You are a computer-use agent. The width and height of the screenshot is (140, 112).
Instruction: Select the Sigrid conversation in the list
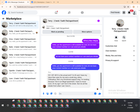(x=20, y=64)
